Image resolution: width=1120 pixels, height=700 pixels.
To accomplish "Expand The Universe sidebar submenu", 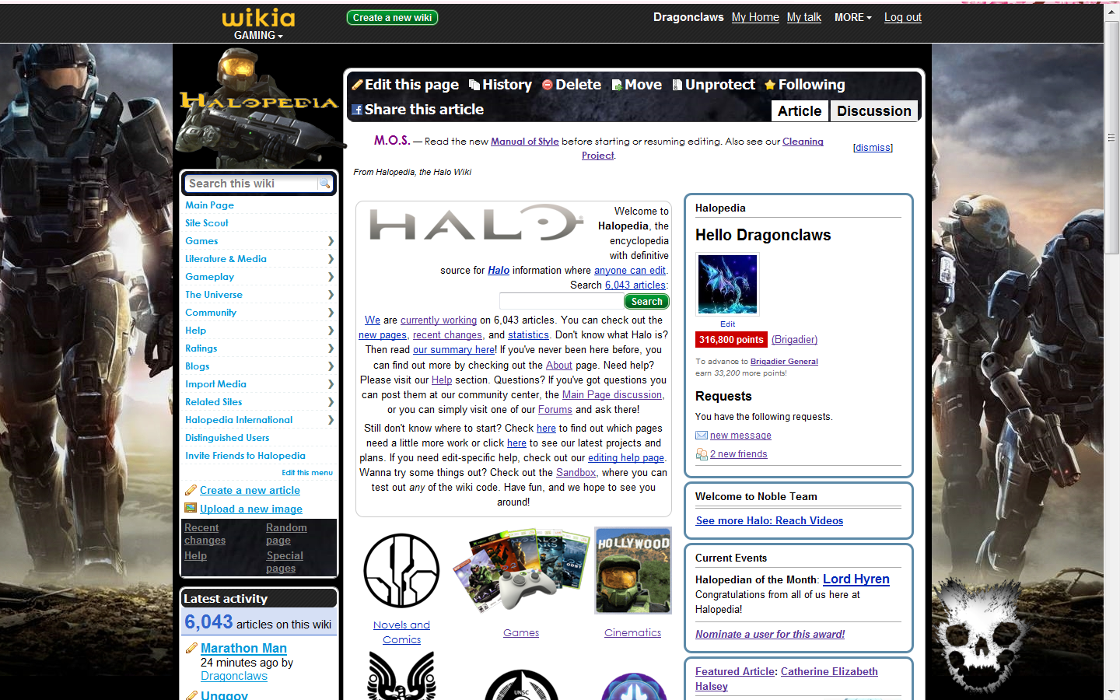I will click(x=331, y=295).
